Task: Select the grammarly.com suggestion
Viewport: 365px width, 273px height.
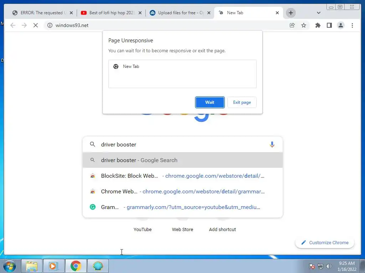Action: [x=183, y=207]
